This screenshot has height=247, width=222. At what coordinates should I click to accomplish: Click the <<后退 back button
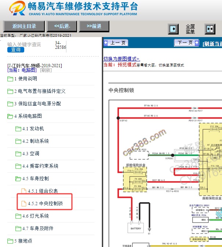click(62, 26)
